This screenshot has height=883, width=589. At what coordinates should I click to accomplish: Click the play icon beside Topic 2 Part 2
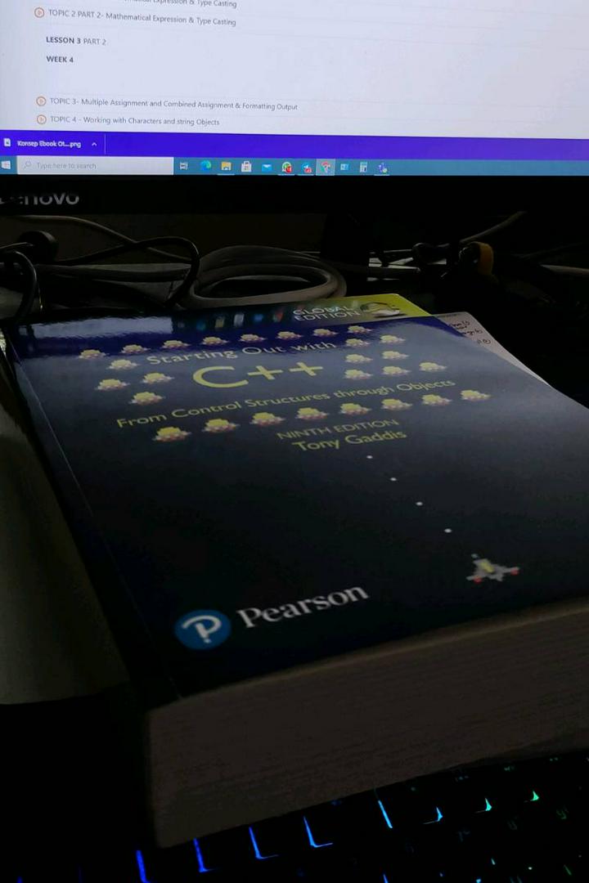tap(38, 13)
